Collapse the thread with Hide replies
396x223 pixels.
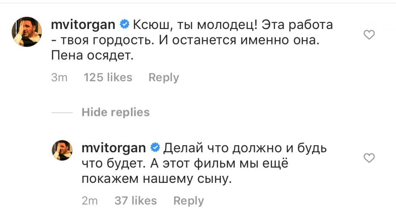tap(115, 112)
